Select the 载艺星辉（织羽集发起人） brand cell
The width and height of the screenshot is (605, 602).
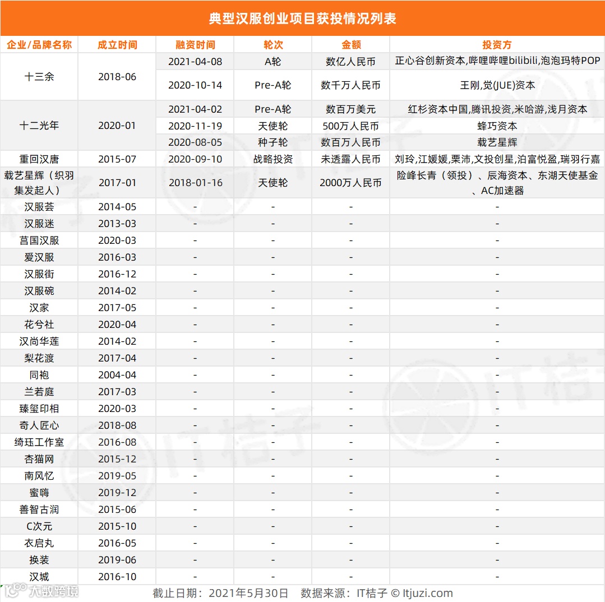39,183
